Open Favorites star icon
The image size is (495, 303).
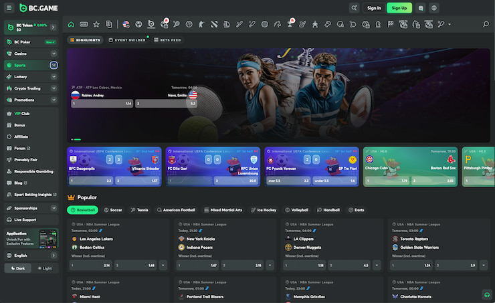pos(96,24)
